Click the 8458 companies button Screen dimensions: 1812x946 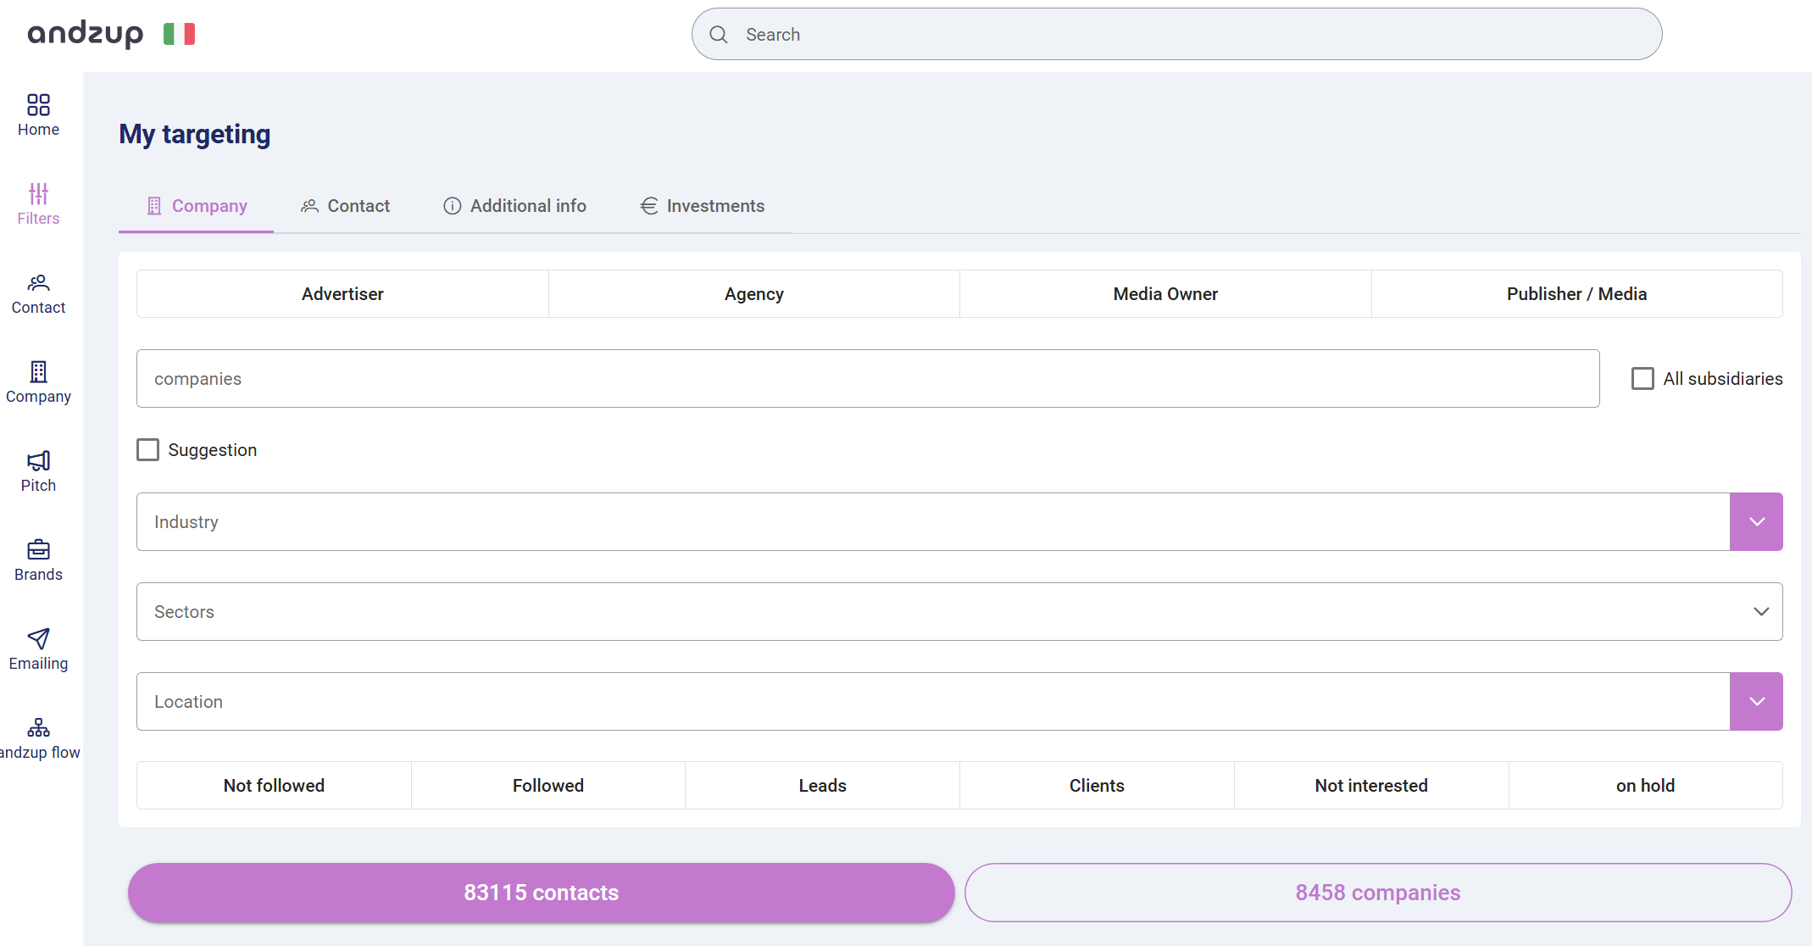coord(1377,892)
